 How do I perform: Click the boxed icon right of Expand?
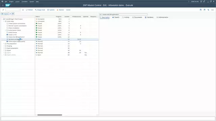pos(13,14)
